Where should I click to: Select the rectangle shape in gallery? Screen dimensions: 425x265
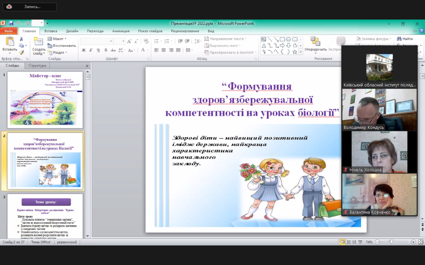pos(282,39)
